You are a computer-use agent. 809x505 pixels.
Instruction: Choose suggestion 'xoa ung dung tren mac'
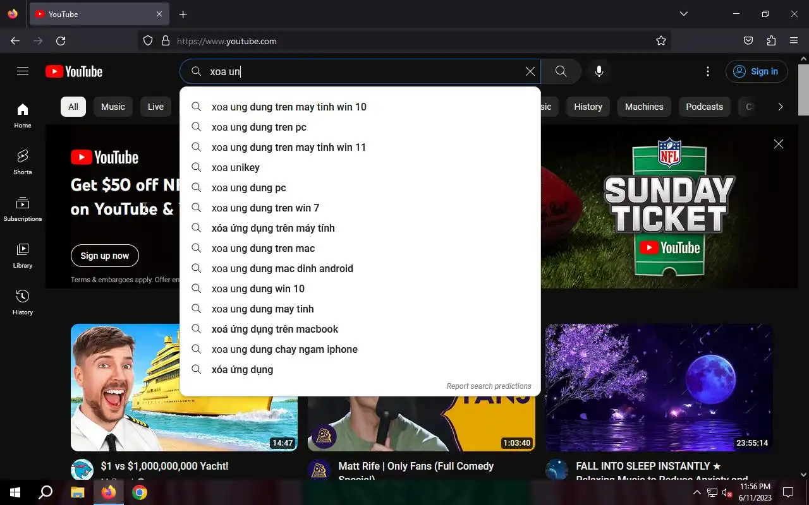coord(360,248)
